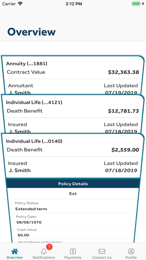This screenshot has height=260, width=146.
Task: Tap the red notification badge
Action: tap(49, 247)
